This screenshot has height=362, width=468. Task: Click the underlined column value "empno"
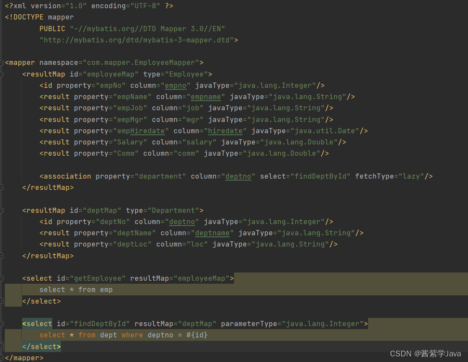tap(176, 86)
